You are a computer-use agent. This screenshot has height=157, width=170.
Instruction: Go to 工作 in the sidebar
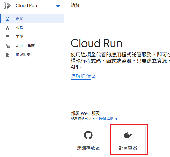(x=19, y=37)
